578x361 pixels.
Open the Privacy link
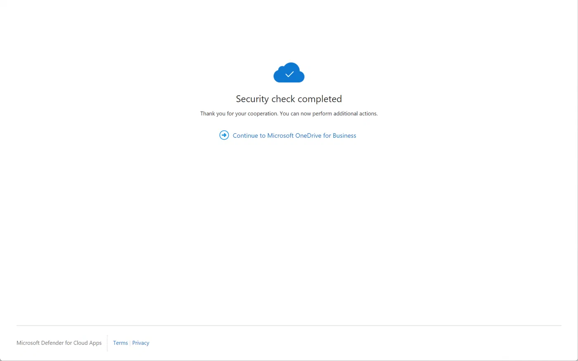tap(141, 343)
